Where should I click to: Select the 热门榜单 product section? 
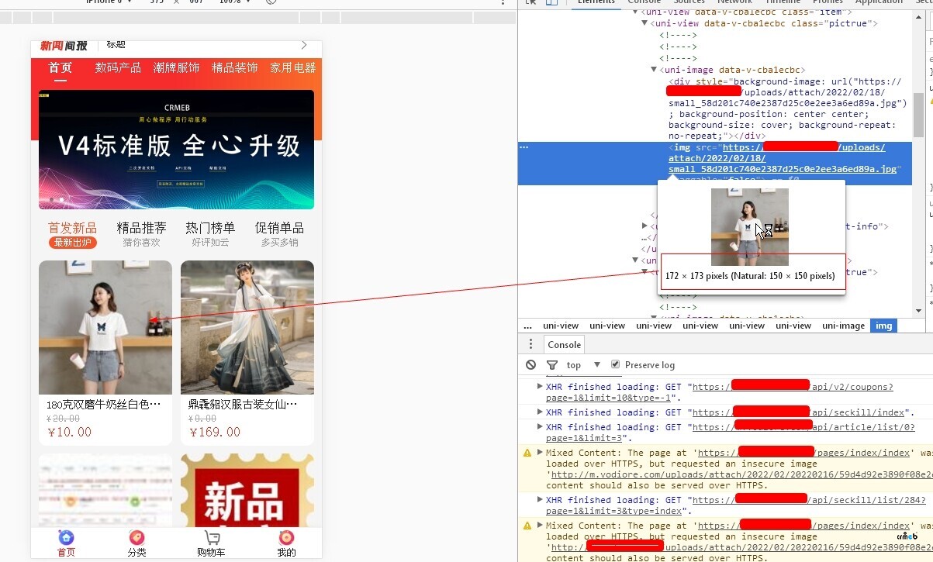click(x=210, y=234)
